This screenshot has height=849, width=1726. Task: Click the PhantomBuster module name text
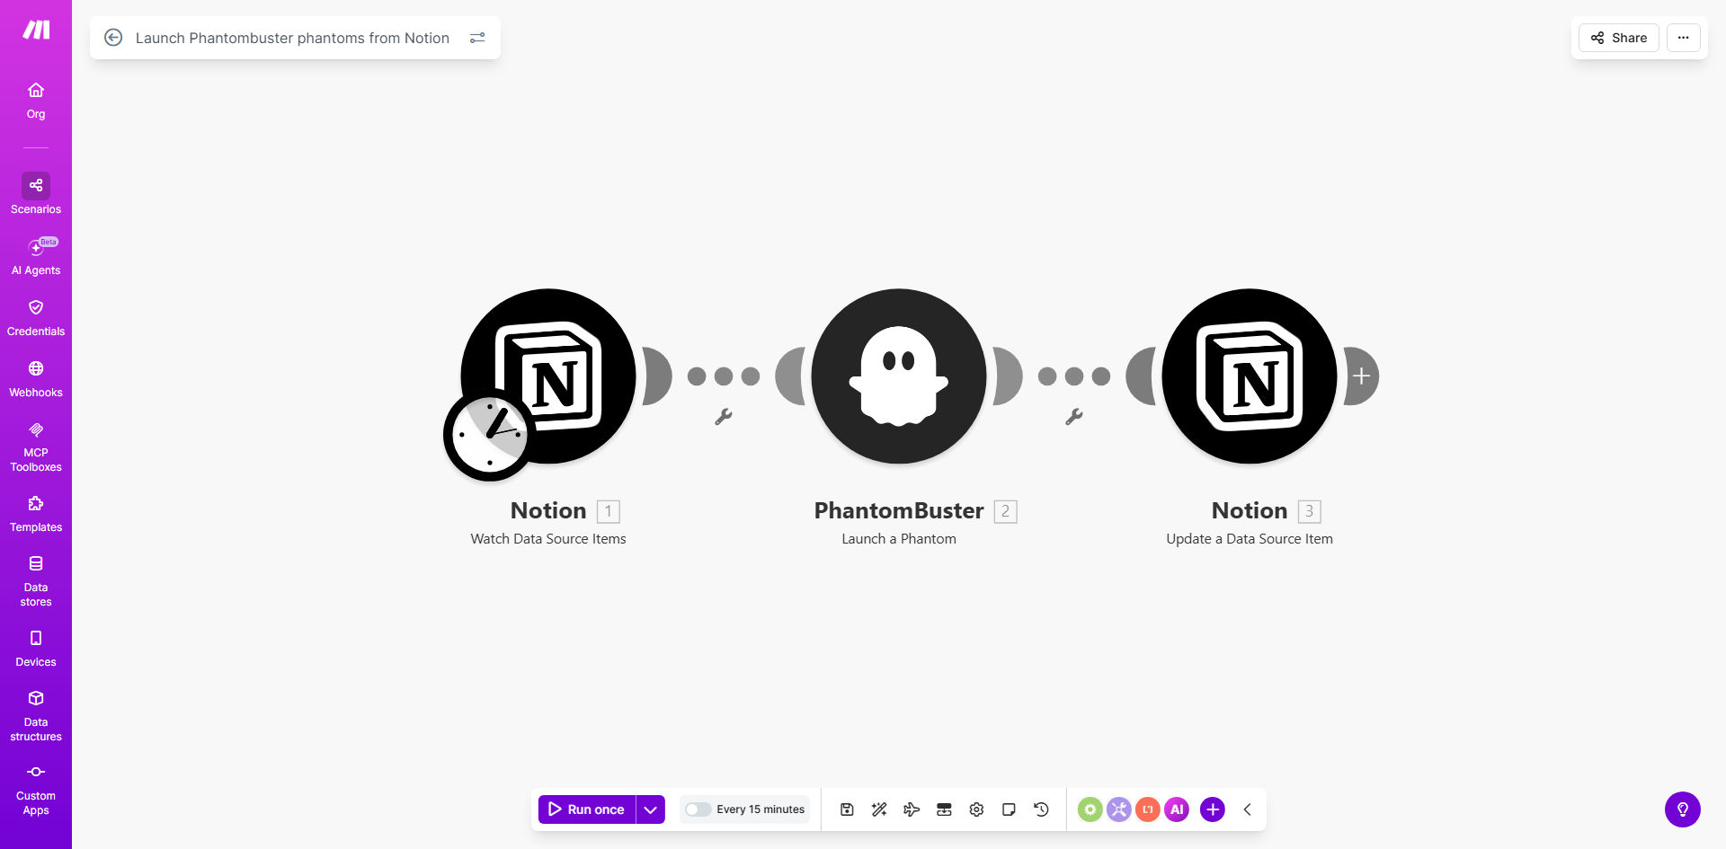pos(899,510)
